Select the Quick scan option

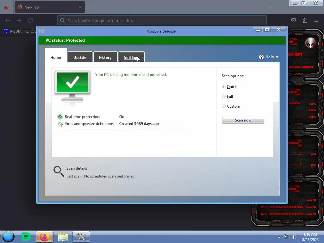pyautogui.click(x=224, y=86)
